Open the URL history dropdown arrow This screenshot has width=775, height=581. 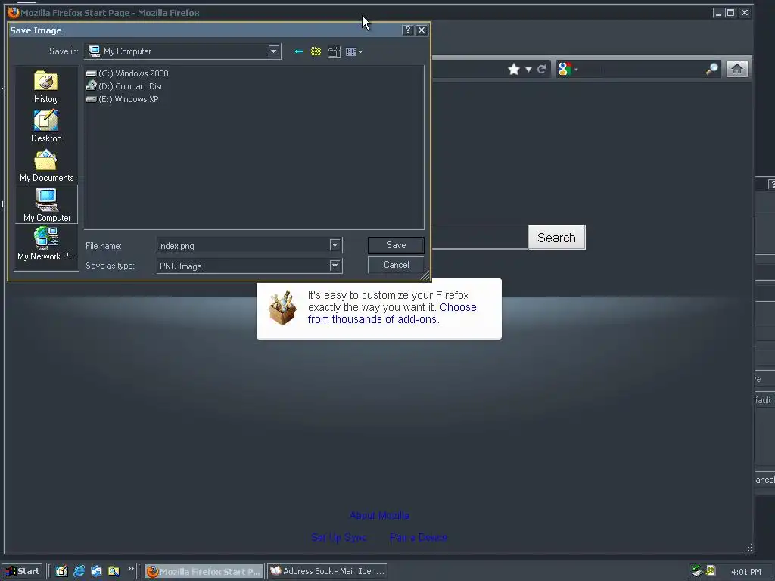(x=528, y=69)
